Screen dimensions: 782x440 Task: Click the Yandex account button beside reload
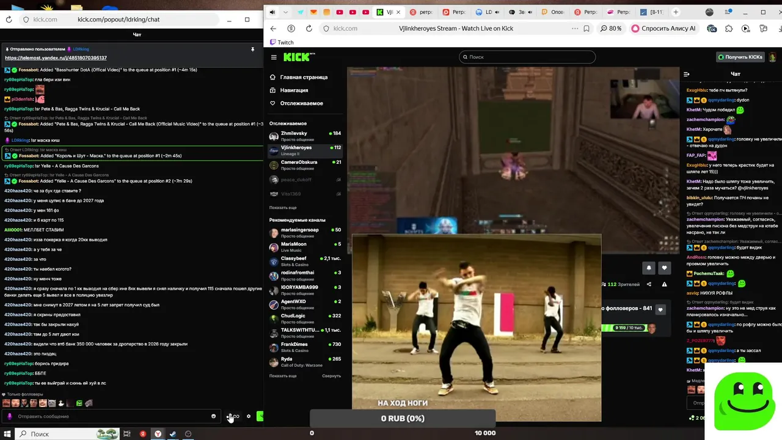(291, 28)
